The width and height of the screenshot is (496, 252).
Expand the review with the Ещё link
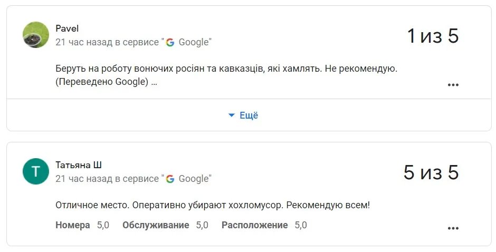click(249, 115)
